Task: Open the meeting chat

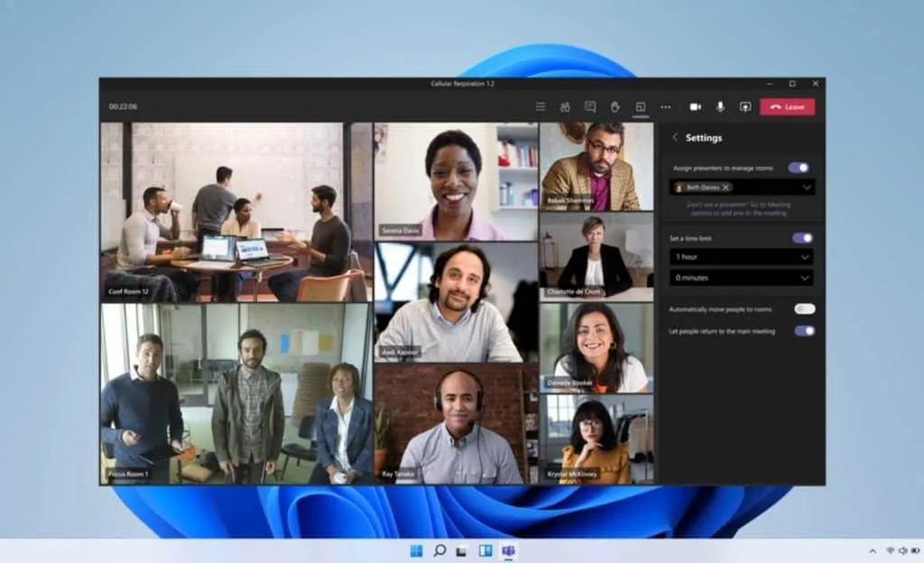Action: click(x=591, y=106)
